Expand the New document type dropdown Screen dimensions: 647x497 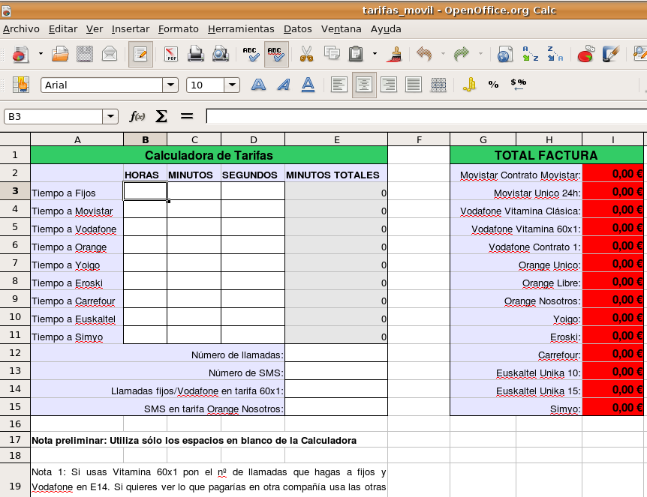tap(41, 54)
